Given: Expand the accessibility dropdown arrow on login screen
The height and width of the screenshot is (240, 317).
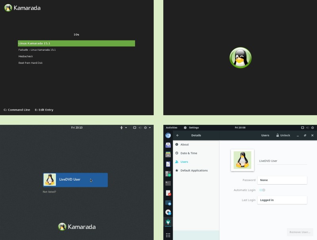Looking at the screenshot, I should [126, 128].
